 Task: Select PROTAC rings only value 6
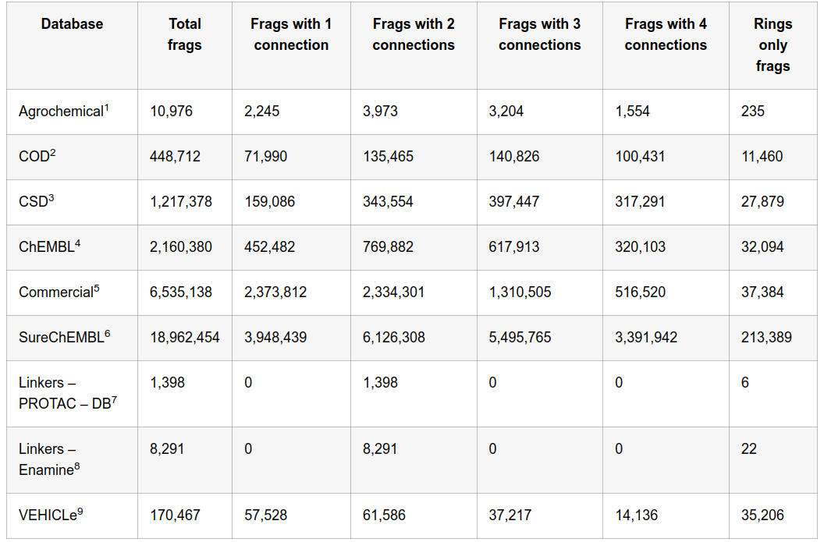tap(745, 382)
